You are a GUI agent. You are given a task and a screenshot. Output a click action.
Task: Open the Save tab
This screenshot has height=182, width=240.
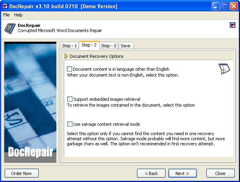(126, 46)
